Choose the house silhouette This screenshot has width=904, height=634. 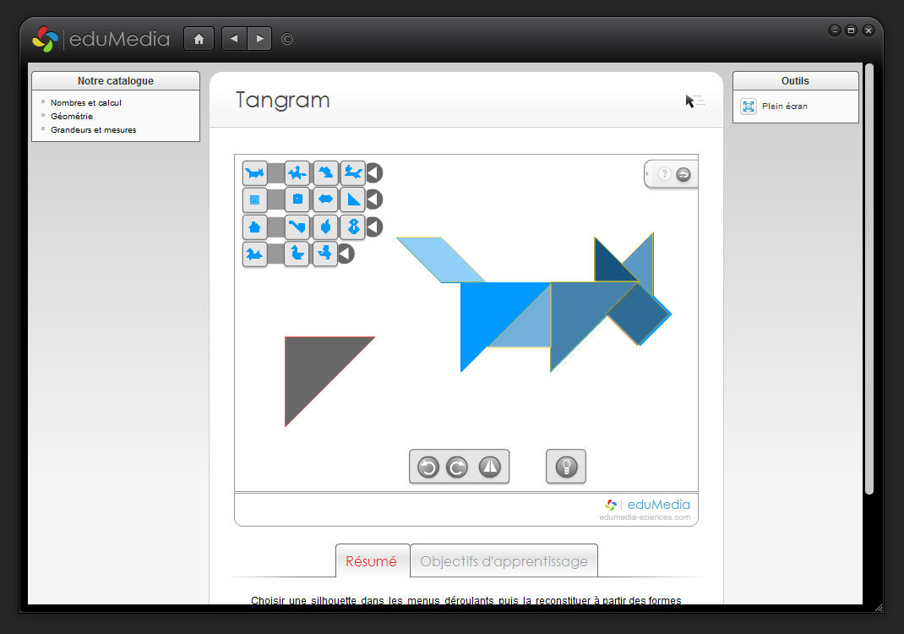click(255, 227)
